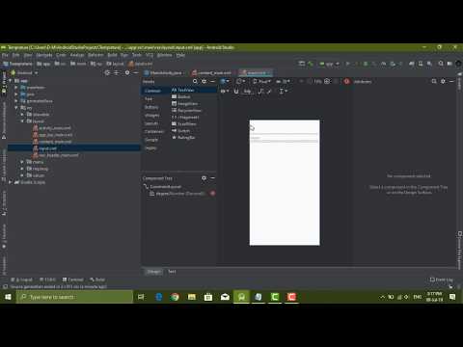Choose Button from the Palette
Screen dimensions: 463x347
click(x=180, y=96)
